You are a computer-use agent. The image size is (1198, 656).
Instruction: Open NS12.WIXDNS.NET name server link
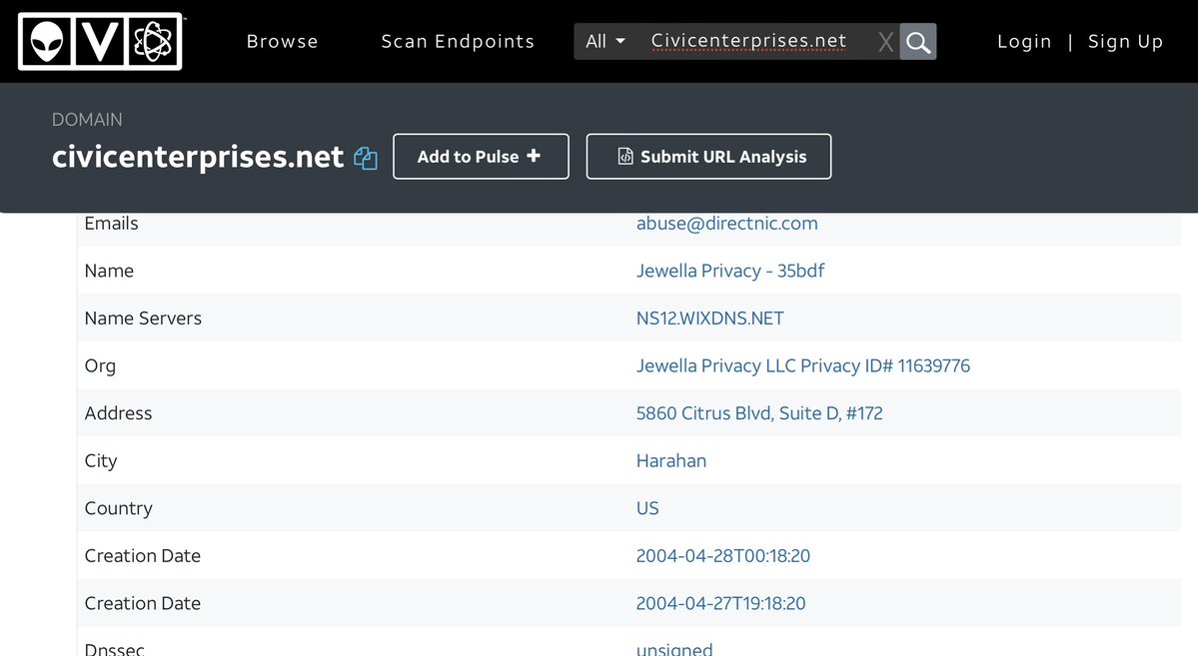pyautogui.click(x=709, y=319)
